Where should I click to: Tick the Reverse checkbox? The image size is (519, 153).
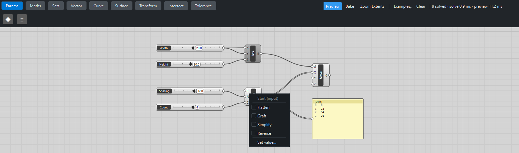pyautogui.click(x=254, y=133)
